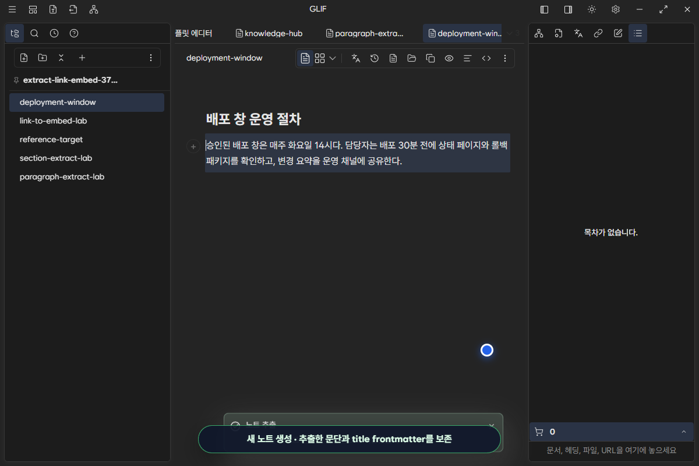Viewport: 699px width, 466px height.
Task: Select document view mode in editor toolbar
Action: point(305,58)
